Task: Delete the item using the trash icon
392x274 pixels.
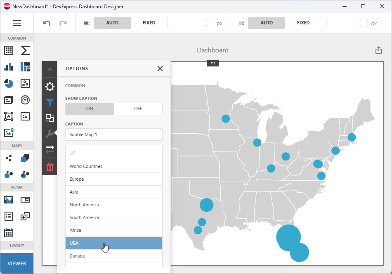Action: click(x=50, y=167)
